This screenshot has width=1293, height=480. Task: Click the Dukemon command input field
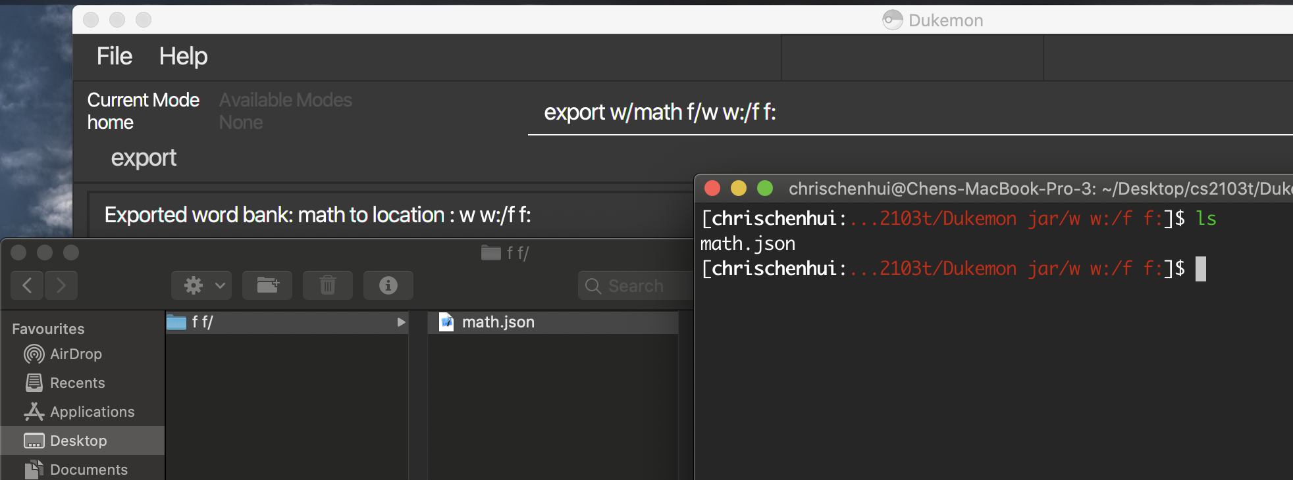(910, 112)
